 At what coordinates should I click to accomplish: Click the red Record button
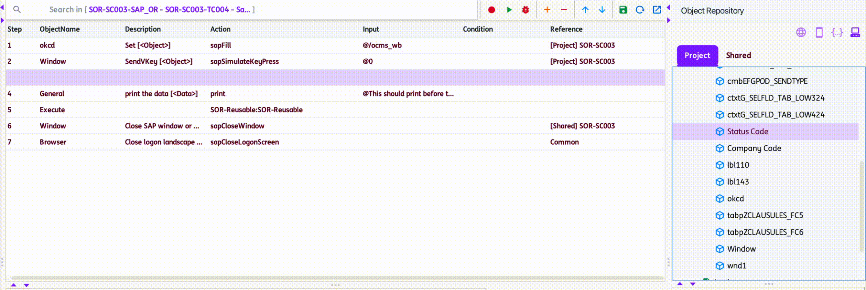pos(492,10)
